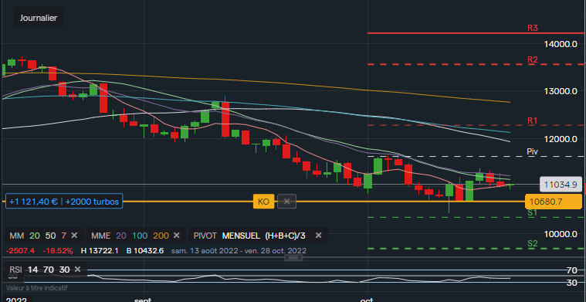This screenshot has width=586, height=302.
Task: Click the 14000.0 price axis label
Action: [x=561, y=44]
